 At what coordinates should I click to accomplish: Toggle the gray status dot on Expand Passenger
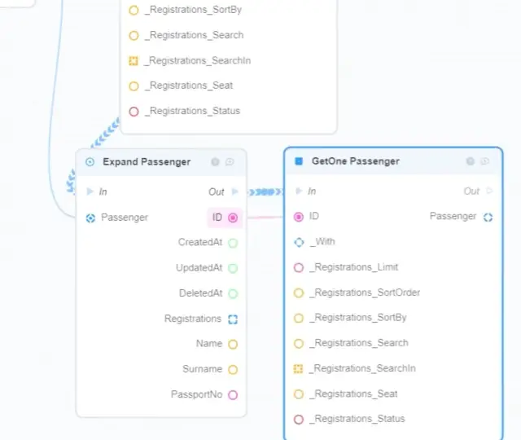(215, 162)
